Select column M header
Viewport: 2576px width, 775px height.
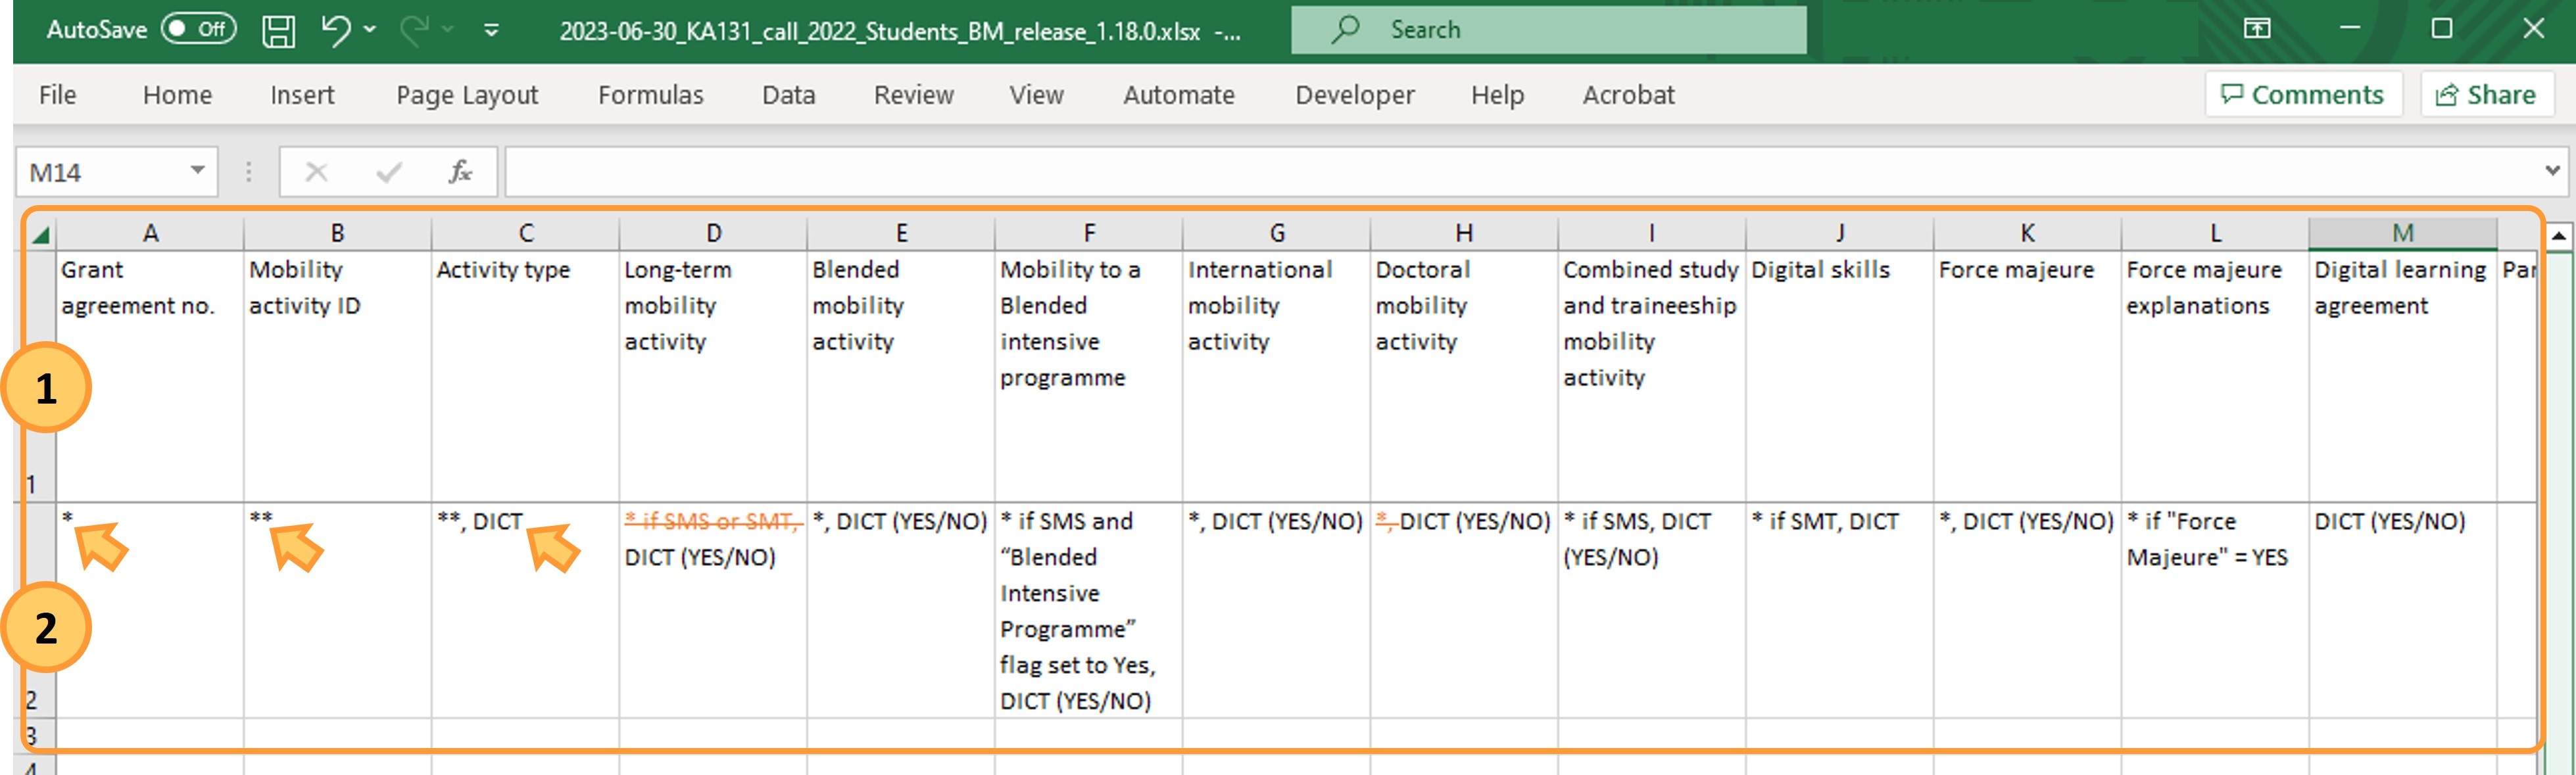[x=2402, y=233]
